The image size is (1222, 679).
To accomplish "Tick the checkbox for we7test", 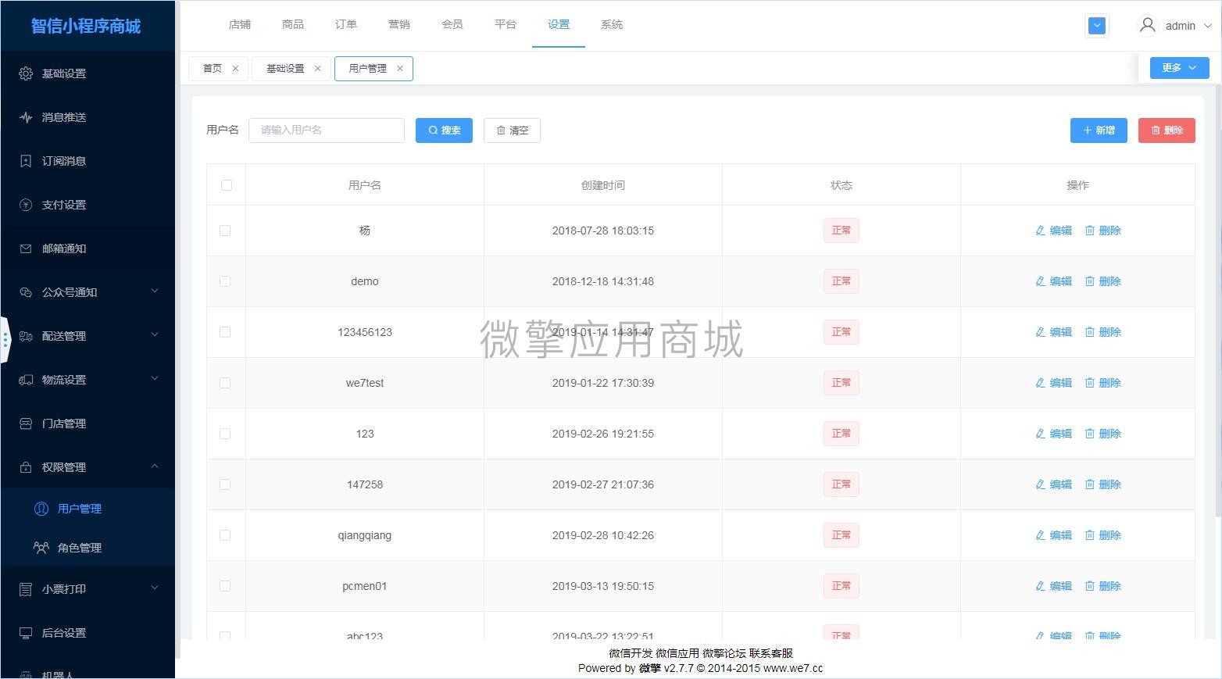I will (x=225, y=383).
